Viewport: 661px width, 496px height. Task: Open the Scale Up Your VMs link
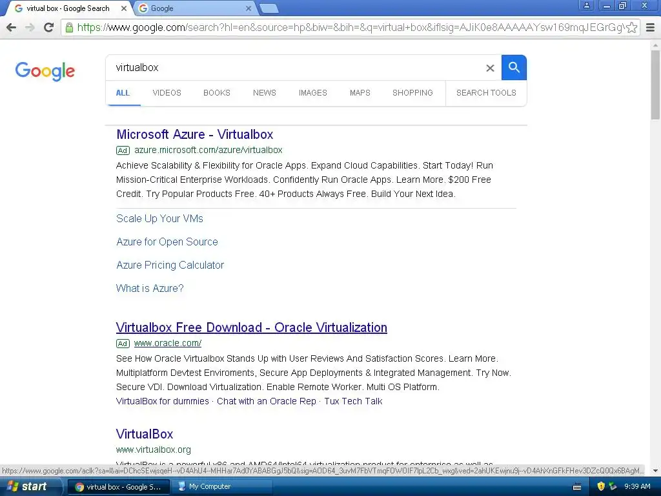coord(159,218)
